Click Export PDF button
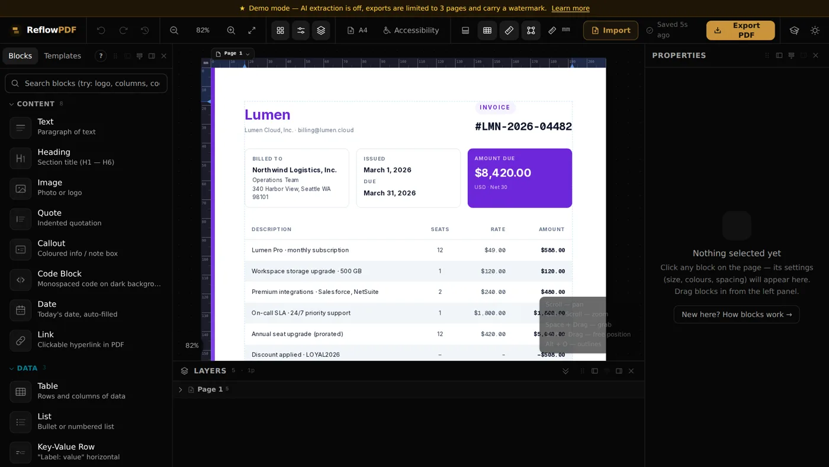 coord(740,30)
